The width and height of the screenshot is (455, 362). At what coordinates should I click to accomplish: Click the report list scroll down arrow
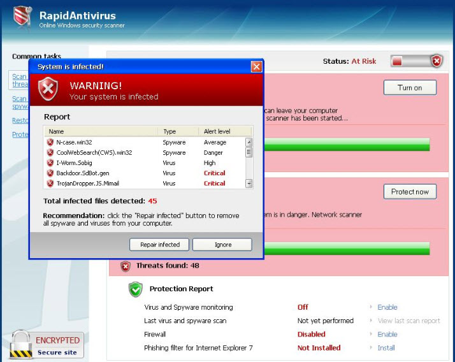pos(249,184)
